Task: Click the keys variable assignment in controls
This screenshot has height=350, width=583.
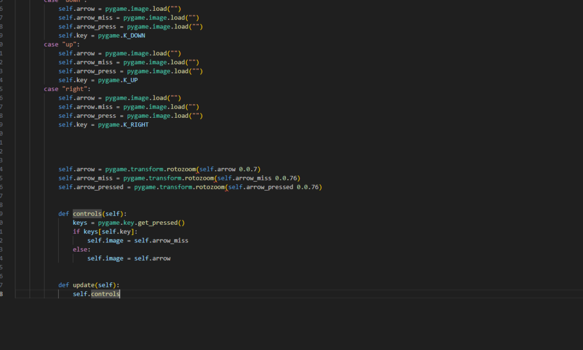Action: pyautogui.click(x=80, y=223)
